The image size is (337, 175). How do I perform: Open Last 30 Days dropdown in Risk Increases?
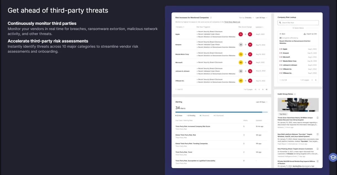[261, 18]
